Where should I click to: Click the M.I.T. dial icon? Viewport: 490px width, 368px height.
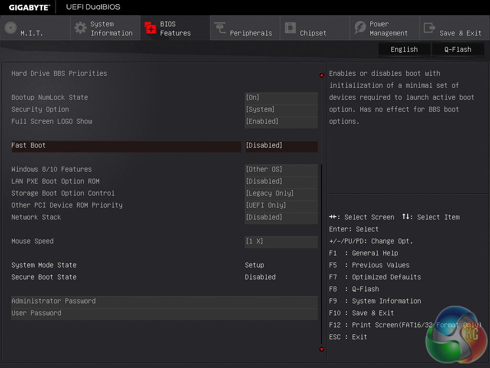(11, 28)
